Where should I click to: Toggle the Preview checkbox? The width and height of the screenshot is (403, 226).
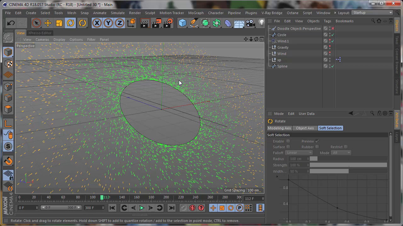click(x=317, y=141)
